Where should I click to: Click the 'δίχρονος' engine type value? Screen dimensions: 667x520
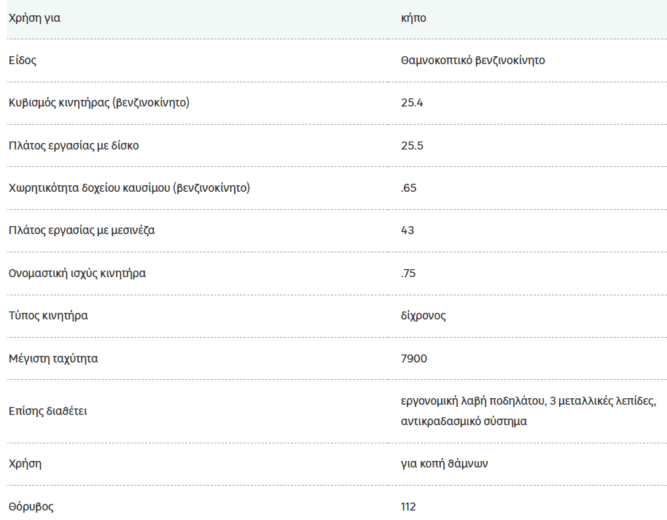(x=424, y=316)
